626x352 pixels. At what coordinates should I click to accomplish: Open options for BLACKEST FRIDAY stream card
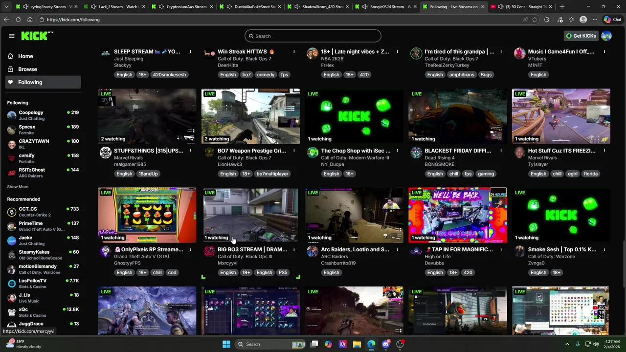[501, 151]
